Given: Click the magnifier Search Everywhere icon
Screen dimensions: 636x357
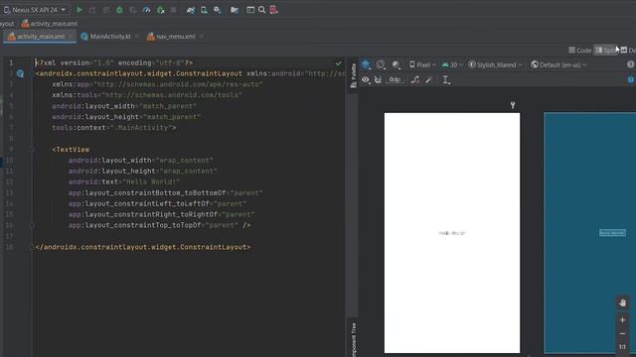Looking at the screenshot, I should [x=262, y=10].
